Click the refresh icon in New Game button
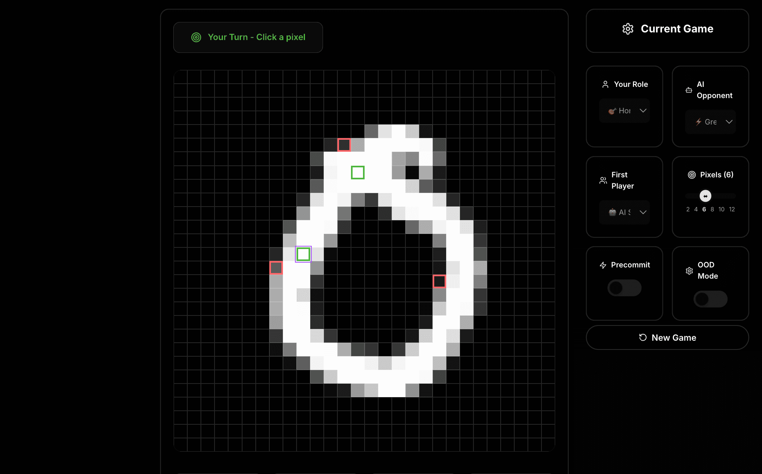762x474 pixels. [643, 337]
